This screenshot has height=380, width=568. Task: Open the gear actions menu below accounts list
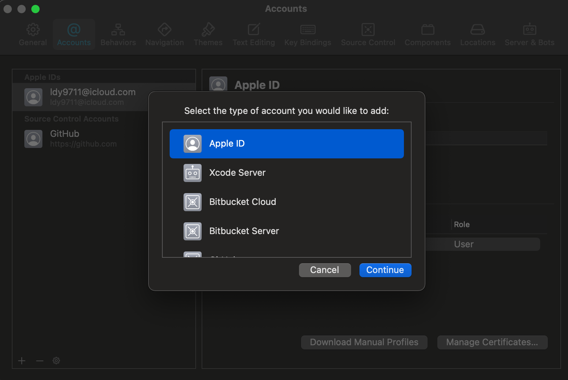(56, 361)
